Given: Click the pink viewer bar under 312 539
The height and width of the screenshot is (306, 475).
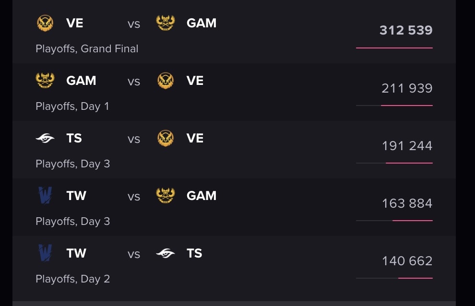Looking at the screenshot, I should click(394, 48).
